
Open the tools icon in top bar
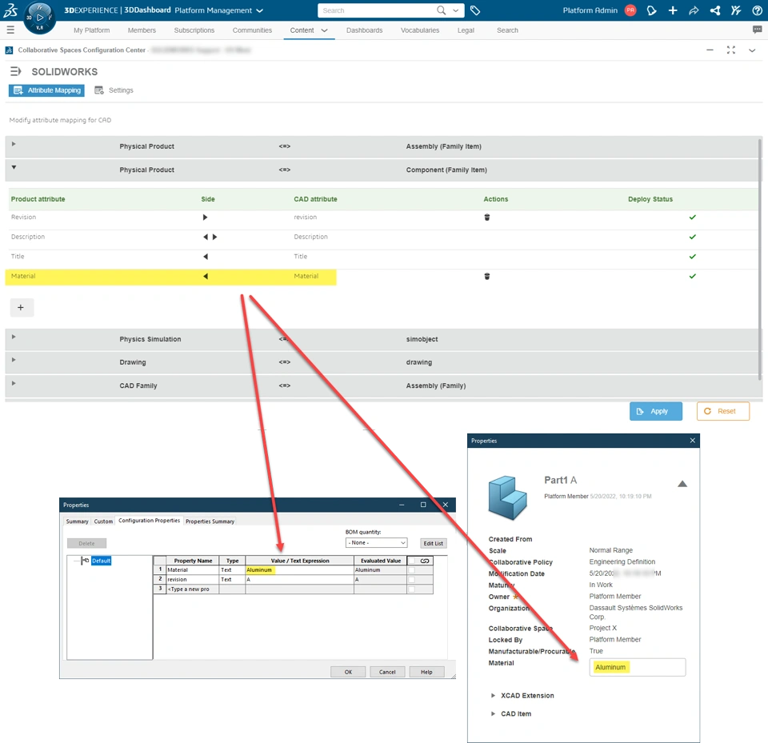(736, 10)
